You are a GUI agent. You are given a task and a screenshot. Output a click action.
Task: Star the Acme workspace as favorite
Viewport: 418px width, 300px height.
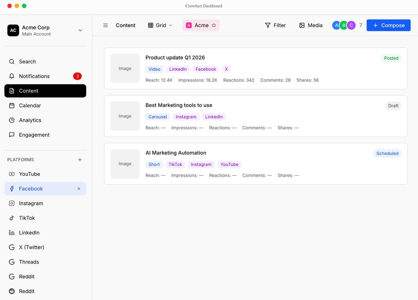point(214,25)
